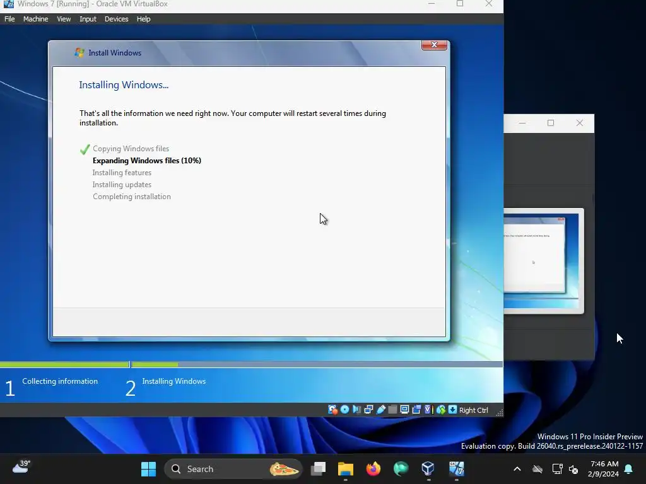Click the 'Copying Windows files' step text
This screenshot has height=484, width=646.
(x=131, y=149)
